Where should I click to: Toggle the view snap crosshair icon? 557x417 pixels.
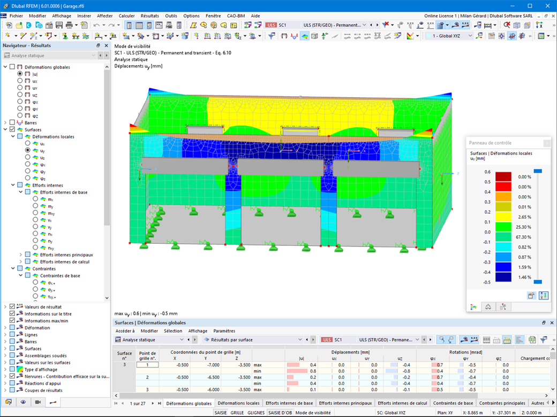[501, 36]
